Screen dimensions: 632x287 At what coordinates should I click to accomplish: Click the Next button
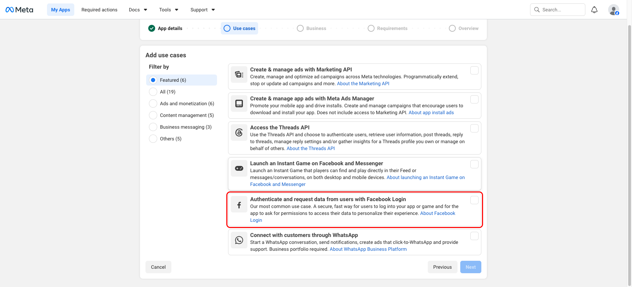tap(471, 267)
